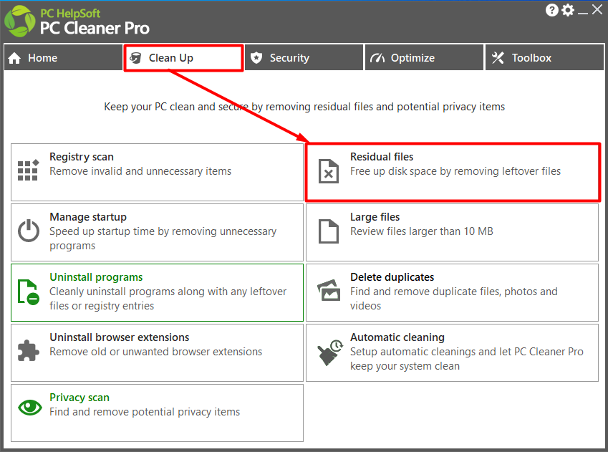Open Registry scan title
The height and width of the screenshot is (452, 608).
(x=82, y=157)
